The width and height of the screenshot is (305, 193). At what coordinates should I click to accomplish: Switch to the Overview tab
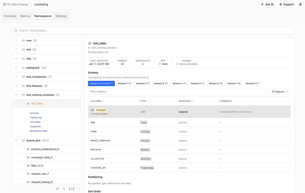pos(10,16)
